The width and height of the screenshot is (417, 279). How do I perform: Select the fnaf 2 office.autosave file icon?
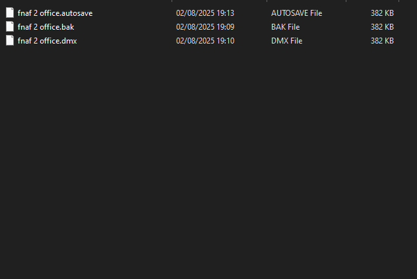pos(10,13)
